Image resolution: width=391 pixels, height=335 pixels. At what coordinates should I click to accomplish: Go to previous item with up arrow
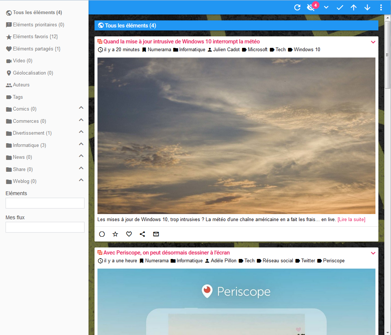354,7
